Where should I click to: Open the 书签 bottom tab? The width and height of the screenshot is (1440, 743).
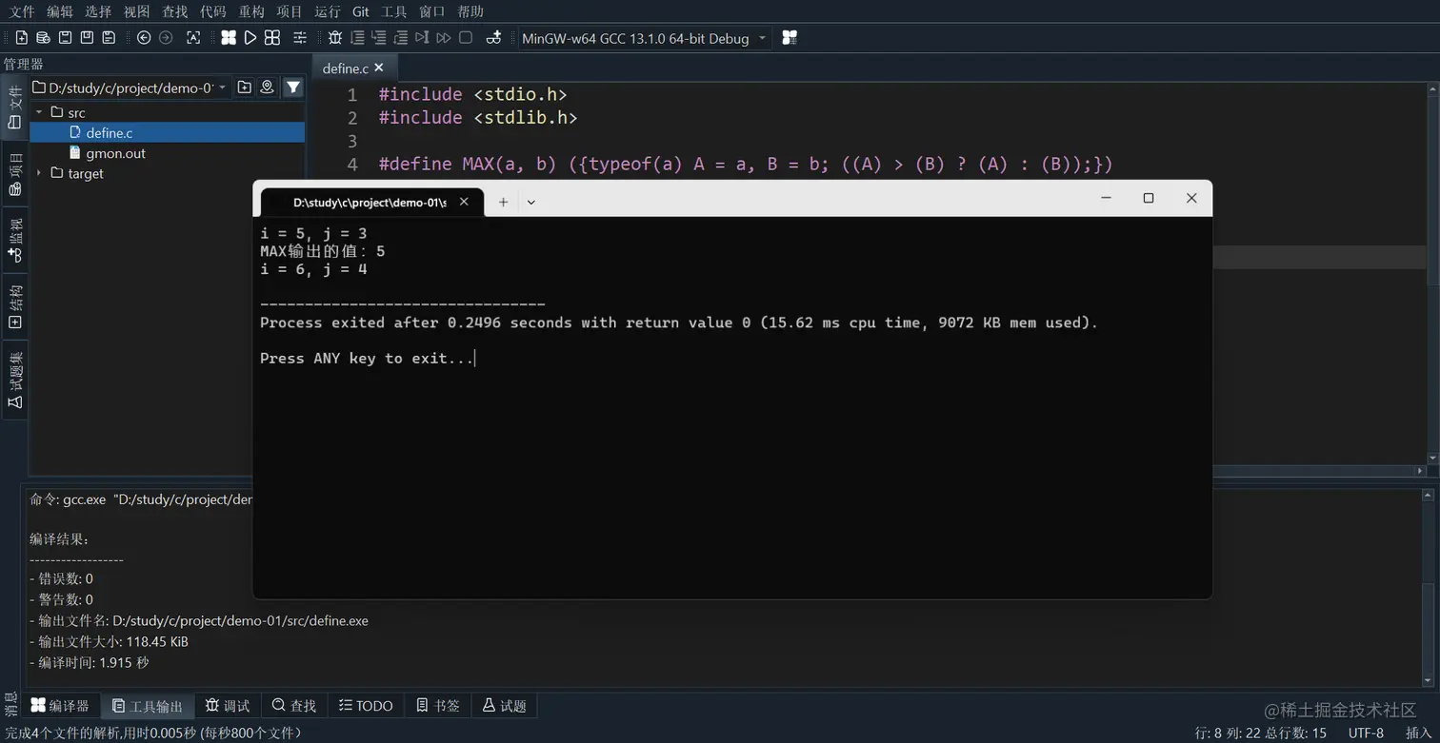439,705
